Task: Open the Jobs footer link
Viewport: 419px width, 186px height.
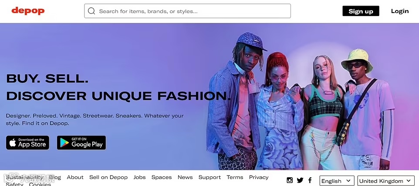Action: pyautogui.click(x=139, y=177)
